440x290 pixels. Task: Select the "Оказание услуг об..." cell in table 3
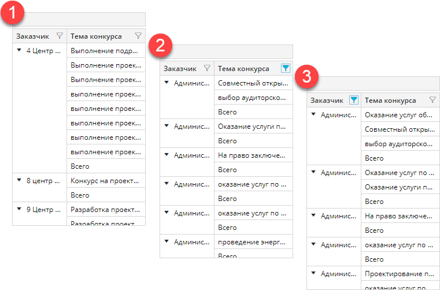coord(399,114)
